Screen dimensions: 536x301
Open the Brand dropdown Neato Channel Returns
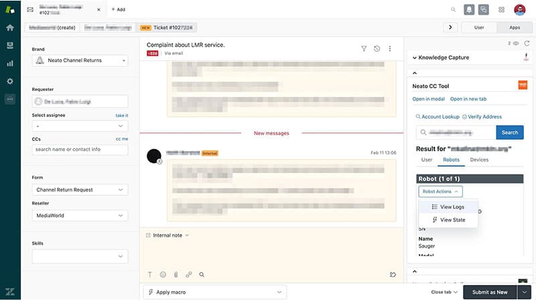click(80, 60)
